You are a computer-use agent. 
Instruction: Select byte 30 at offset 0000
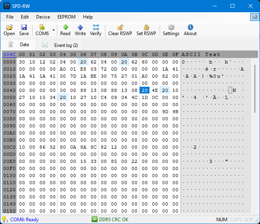pos(22,62)
